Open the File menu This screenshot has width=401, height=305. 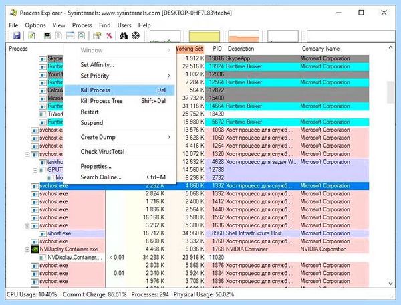point(13,25)
